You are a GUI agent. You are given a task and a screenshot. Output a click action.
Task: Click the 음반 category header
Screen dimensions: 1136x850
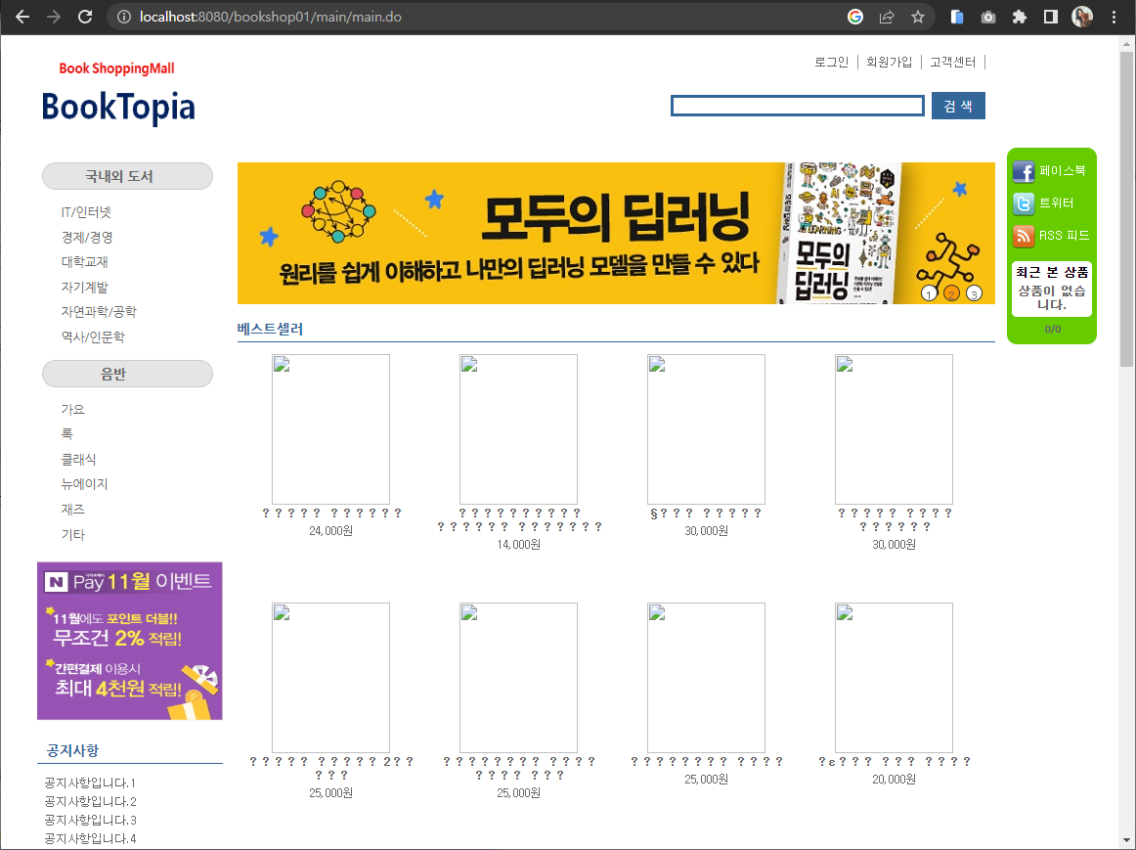point(127,374)
